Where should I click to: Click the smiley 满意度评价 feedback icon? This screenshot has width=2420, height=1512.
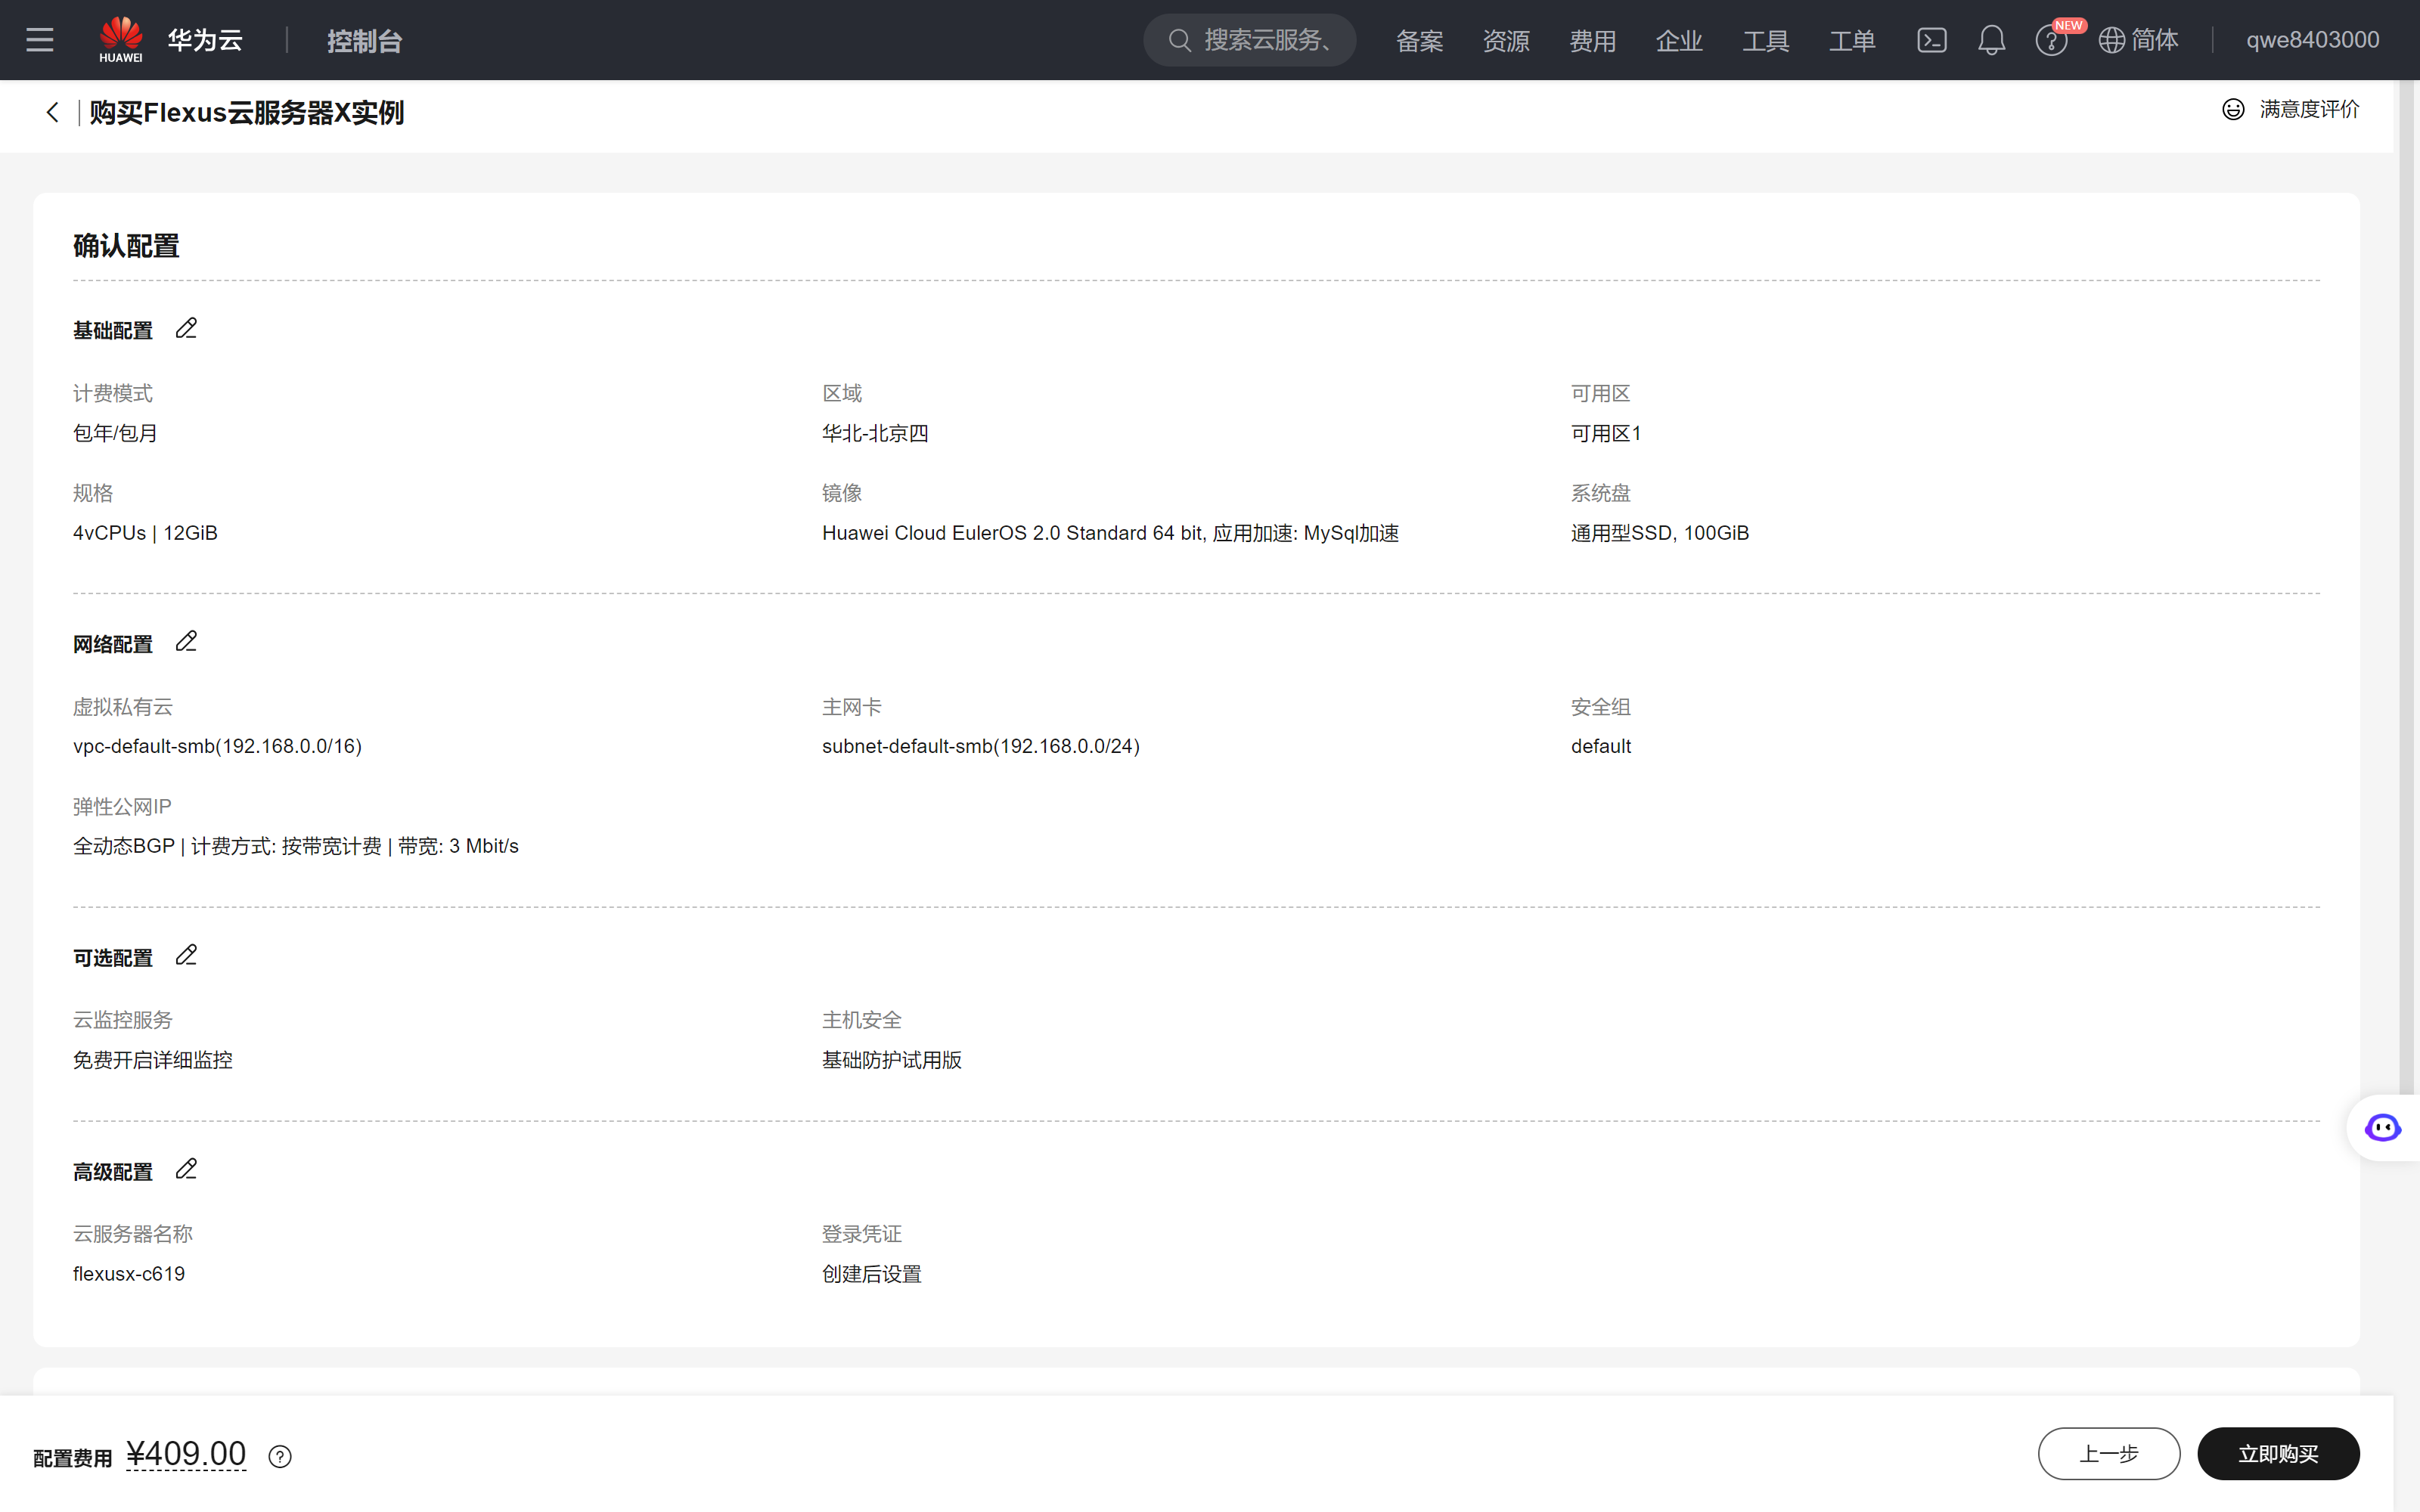click(2234, 109)
